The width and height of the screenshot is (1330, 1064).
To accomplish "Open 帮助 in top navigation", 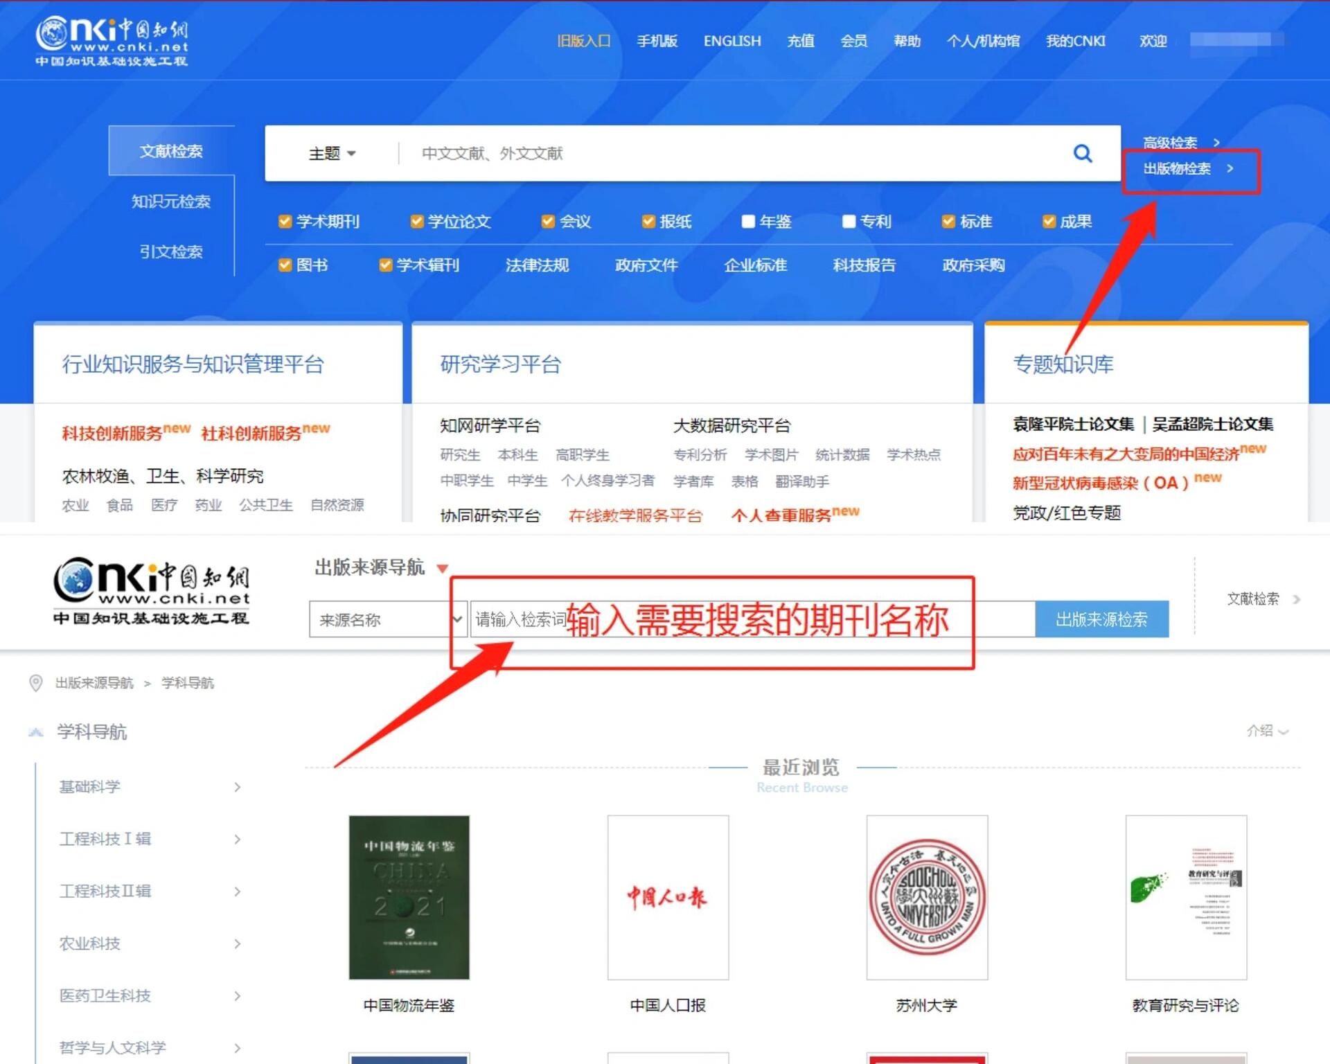I will click(907, 41).
